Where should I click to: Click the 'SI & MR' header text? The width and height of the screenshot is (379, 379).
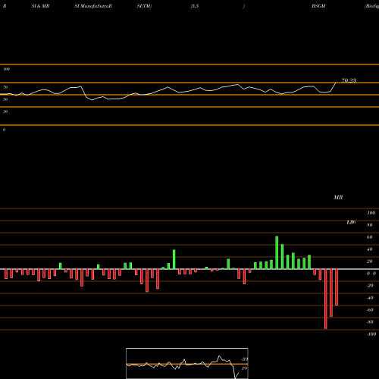40,6
